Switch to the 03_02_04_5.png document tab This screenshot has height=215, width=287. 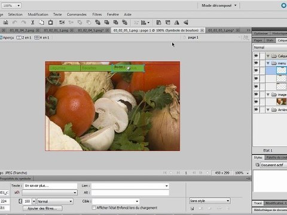click(91, 30)
